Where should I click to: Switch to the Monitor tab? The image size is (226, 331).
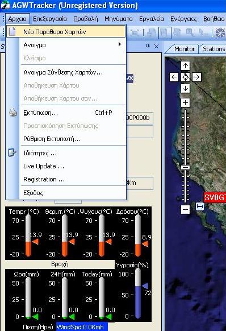[185, 49]
